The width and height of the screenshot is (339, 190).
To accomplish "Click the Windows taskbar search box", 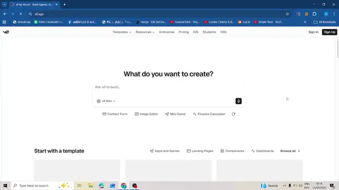I will tap(42, 185).
